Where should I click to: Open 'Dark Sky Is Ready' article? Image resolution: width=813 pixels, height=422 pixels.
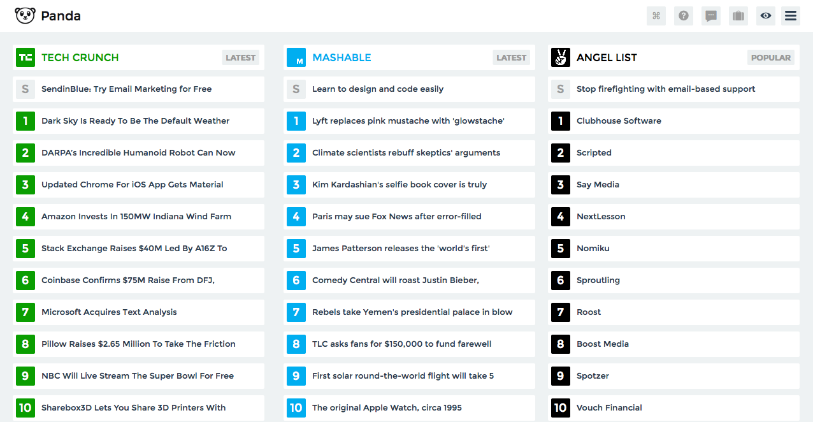[x=135, y=121]
